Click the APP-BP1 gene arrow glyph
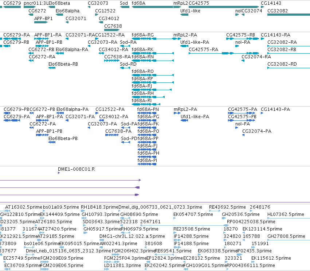Image resolution: width=310 pixels, height=271 pixels. point(41,22)
